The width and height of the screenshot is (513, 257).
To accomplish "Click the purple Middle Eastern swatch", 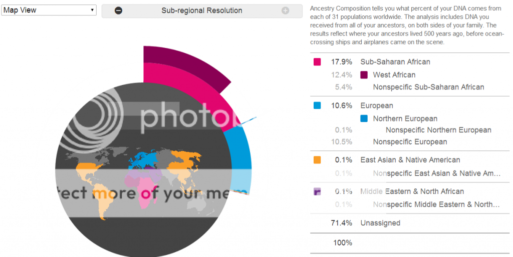I will 317,191.
